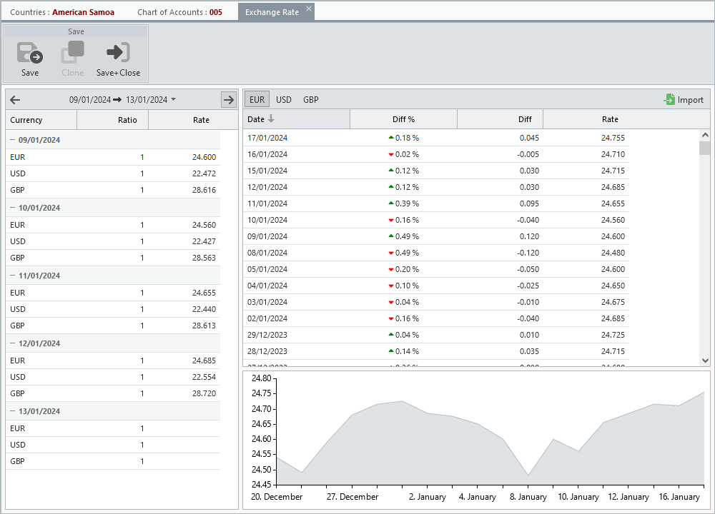Click EUR rate field under 13/01/2024
The width and height of the screenshot is (715, 514).
tap(184, 428)
